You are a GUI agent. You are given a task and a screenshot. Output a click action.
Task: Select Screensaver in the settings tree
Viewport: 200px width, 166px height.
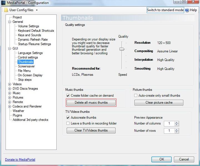click(x=26, y=66)
